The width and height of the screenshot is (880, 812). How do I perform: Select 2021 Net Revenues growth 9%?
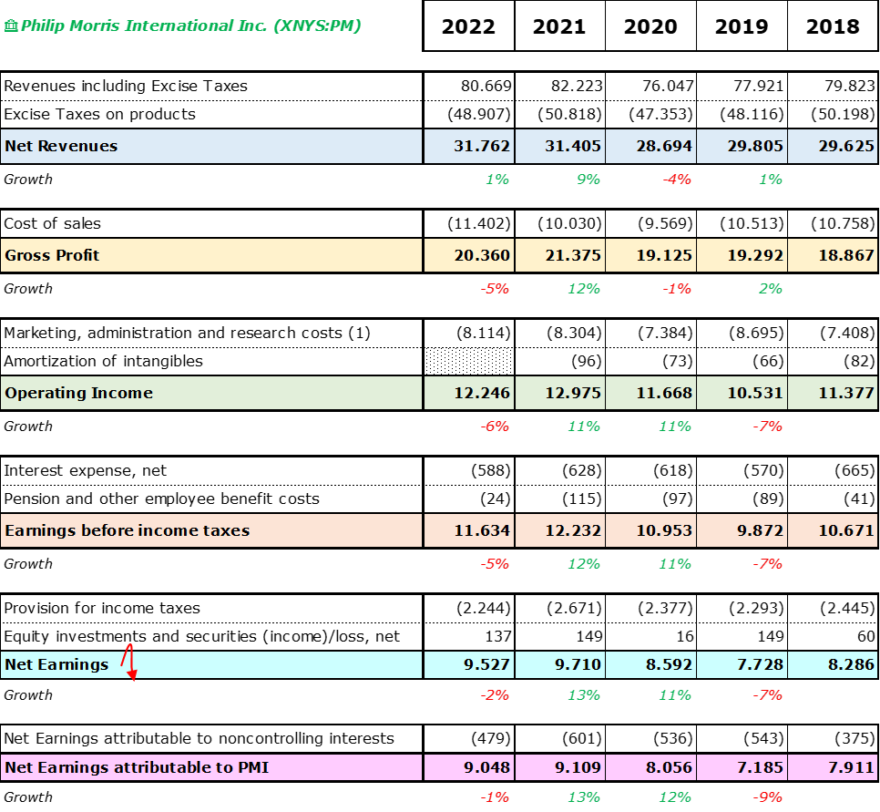(588, 180)
